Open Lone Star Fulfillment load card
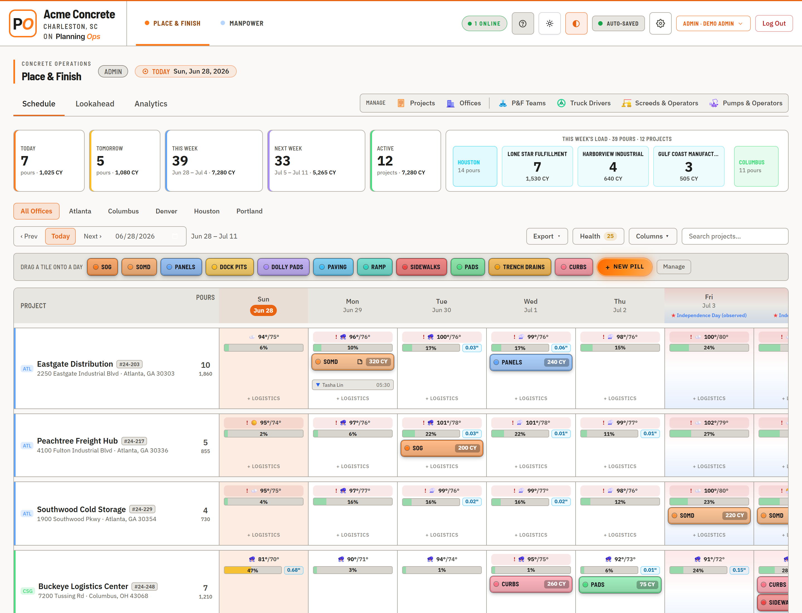802x613 pixels. coord(537,166)
